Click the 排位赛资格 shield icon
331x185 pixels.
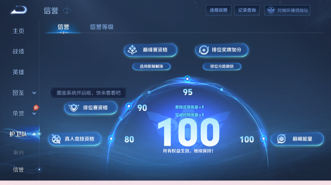click(x=74, y=108)
